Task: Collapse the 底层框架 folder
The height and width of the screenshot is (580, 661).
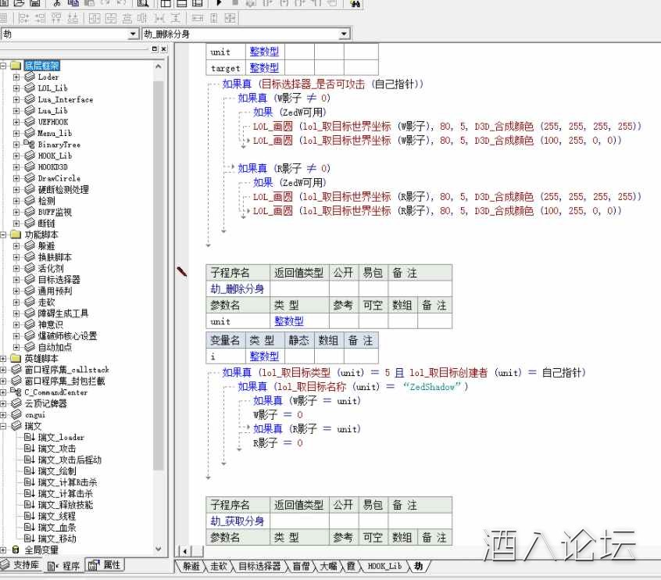Action: pyautogui.click(x=5, y=66)
